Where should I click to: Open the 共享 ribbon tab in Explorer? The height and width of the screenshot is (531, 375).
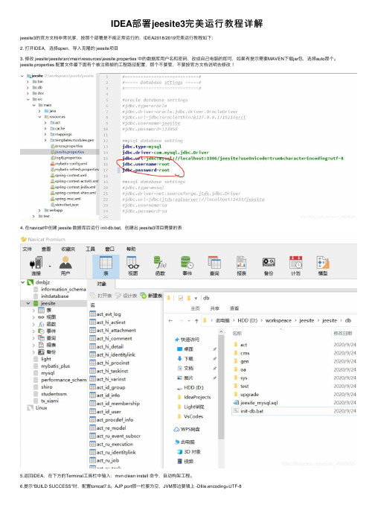pos(214,308)
